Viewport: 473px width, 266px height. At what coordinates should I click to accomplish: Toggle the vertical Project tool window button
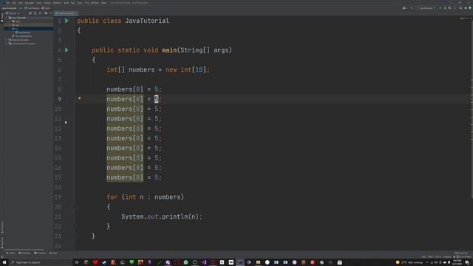click(1, 16)
